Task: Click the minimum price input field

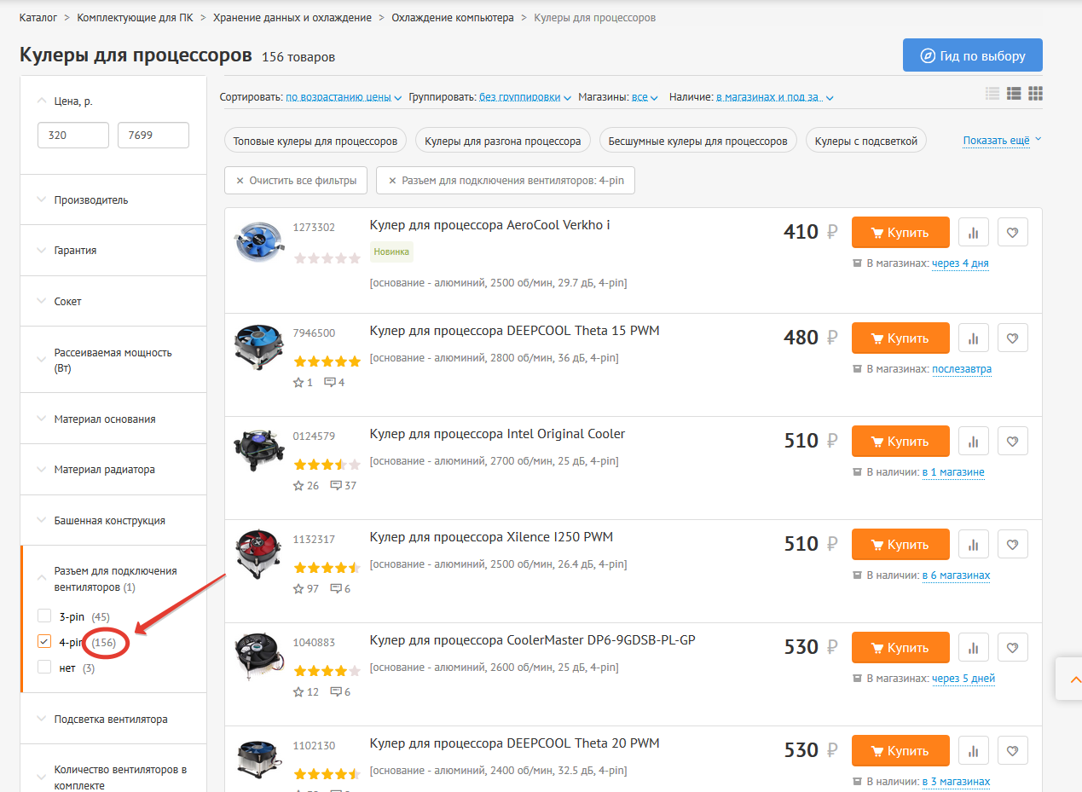Action: click(x=73, y=135)
